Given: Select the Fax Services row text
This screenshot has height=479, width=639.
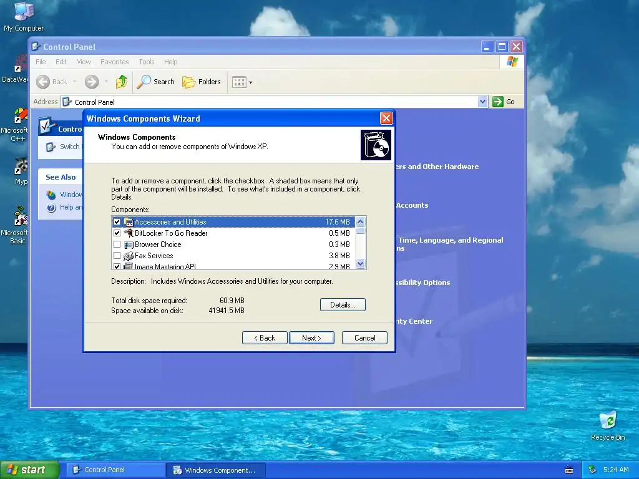Looking at the screenshot, I should (x=154, y=256).
